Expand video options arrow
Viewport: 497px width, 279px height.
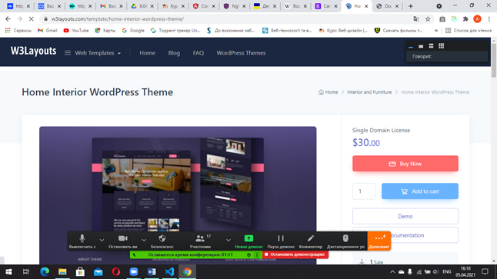coord(144,240)
